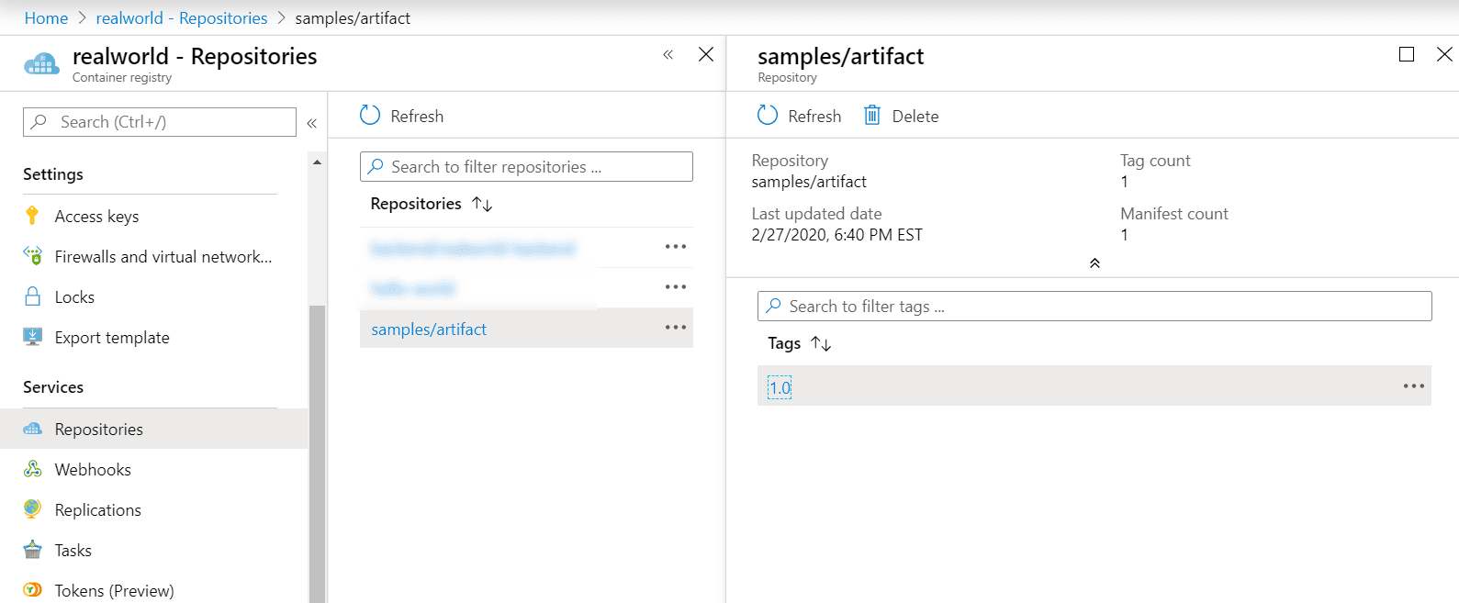The height and width of the screenshot is (603, 1459).
Task: Open more options for tag 1.0
Action: (1413, 386)
